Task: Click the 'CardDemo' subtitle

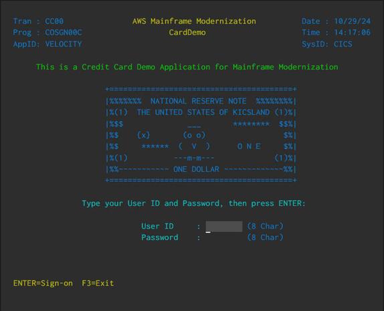Action: click(187, 33)
